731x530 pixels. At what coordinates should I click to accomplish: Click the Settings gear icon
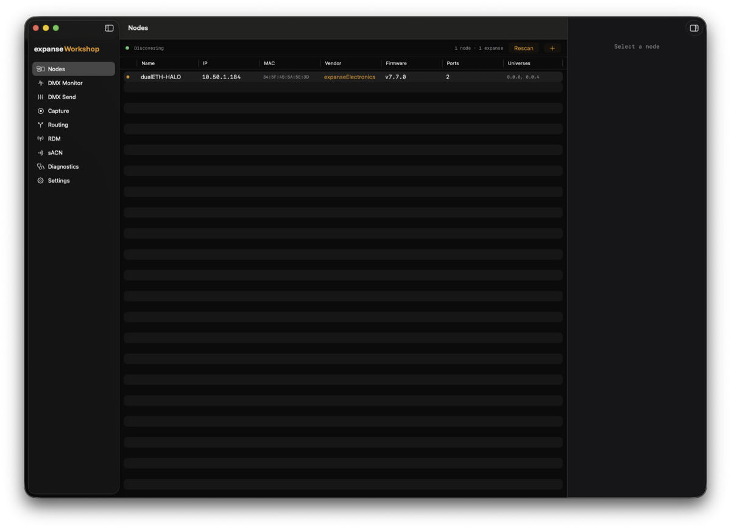40,180
